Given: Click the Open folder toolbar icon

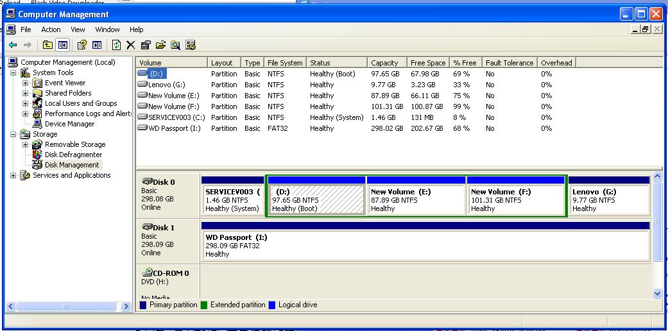Looking at the screenshot, I should point(160,45).
